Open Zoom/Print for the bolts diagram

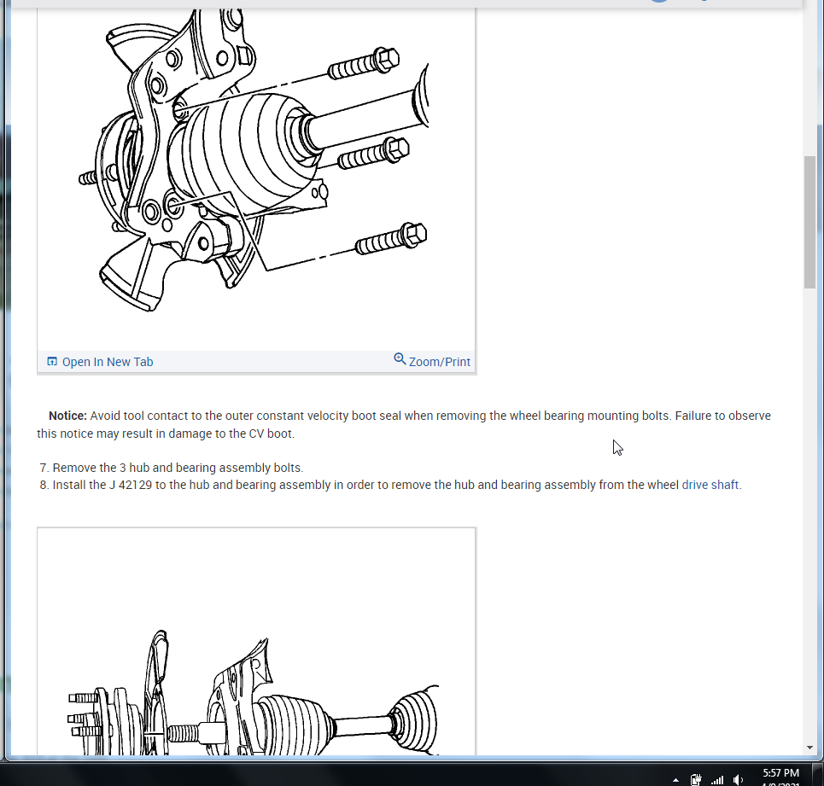[440, 362]
